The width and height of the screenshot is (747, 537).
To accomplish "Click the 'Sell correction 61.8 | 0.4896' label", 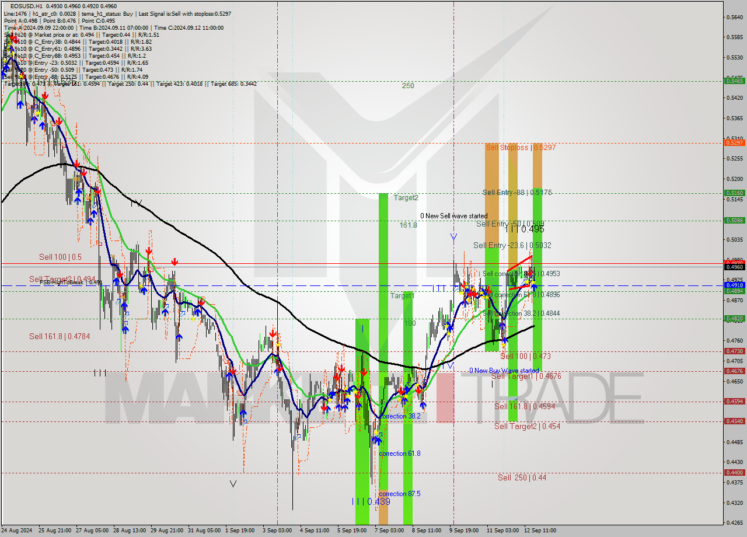I will 521,295.
